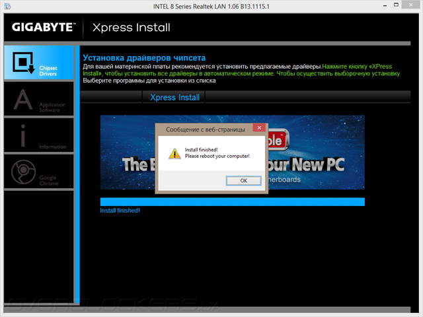Minimize the installer window

385,5
